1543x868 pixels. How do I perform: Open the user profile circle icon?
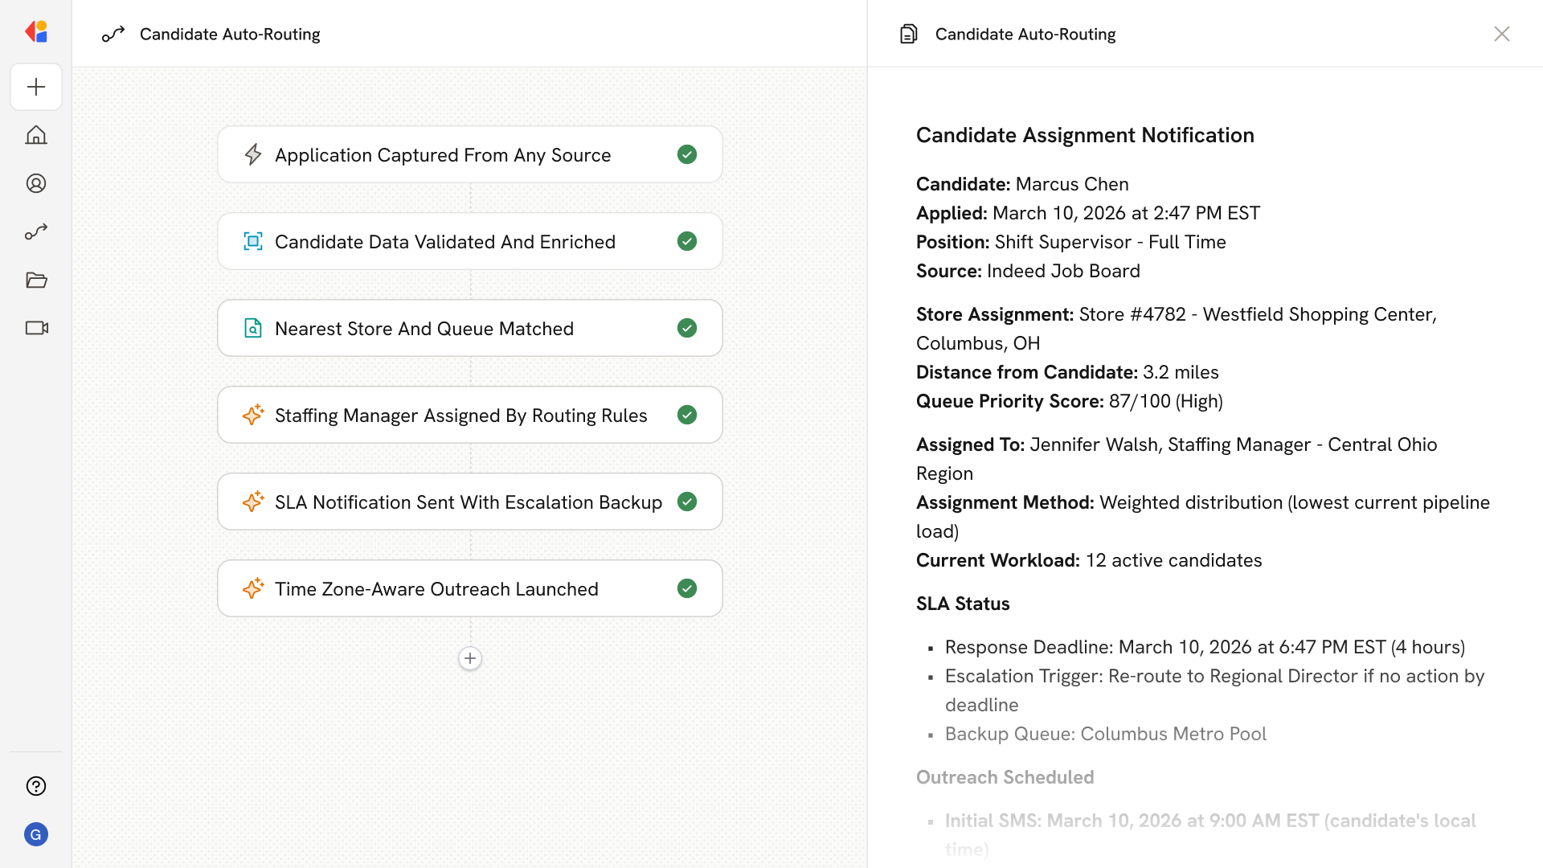pos(36,183)
